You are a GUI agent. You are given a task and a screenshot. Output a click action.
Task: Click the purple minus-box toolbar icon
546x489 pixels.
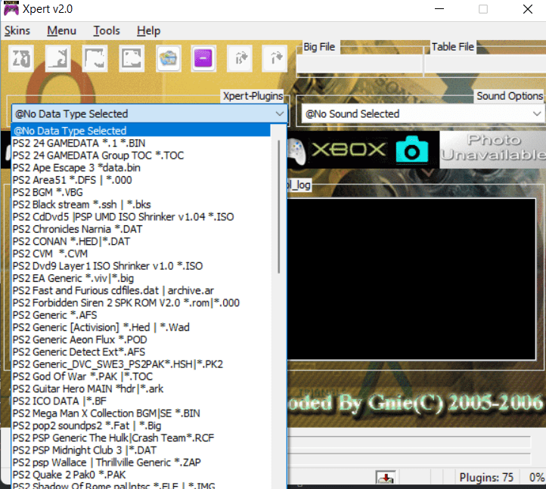coord(203,58)
